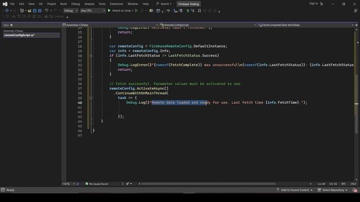Open the View menu
Screen dimensions: 360x202
point(31,4)
